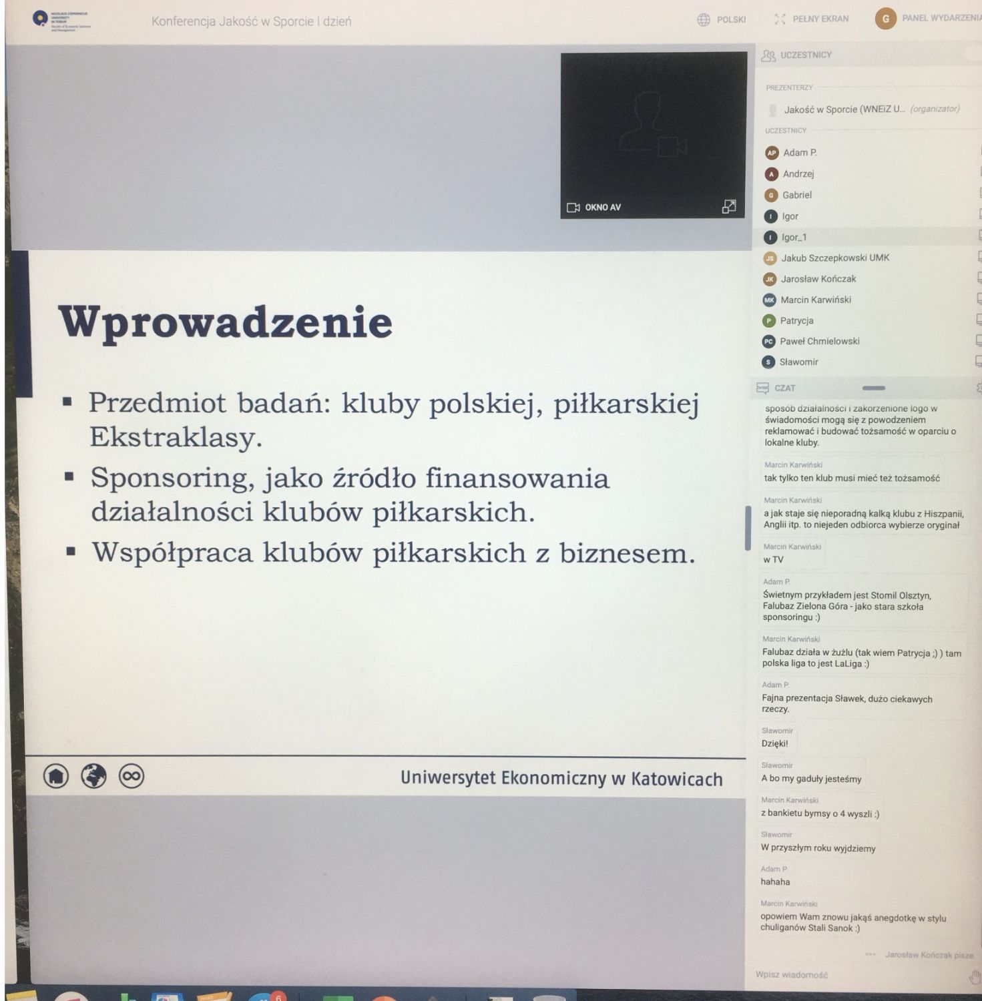The image size is (982, 1001).
Task: Click the camera icon beside OKNO AV
Action: pos(573,208)
